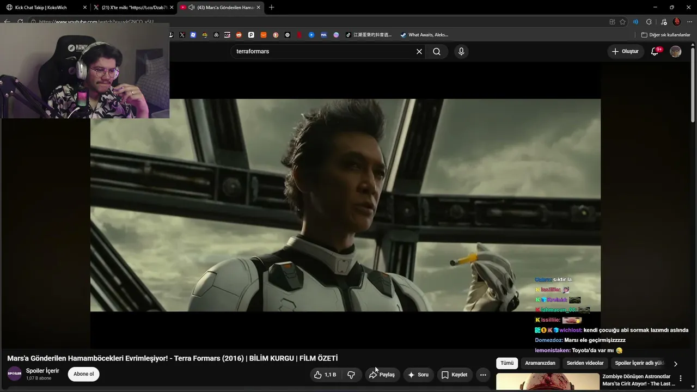Refresh the page
Image resolution: width=697 pixels, height=392 pixels.
[20, 22]
